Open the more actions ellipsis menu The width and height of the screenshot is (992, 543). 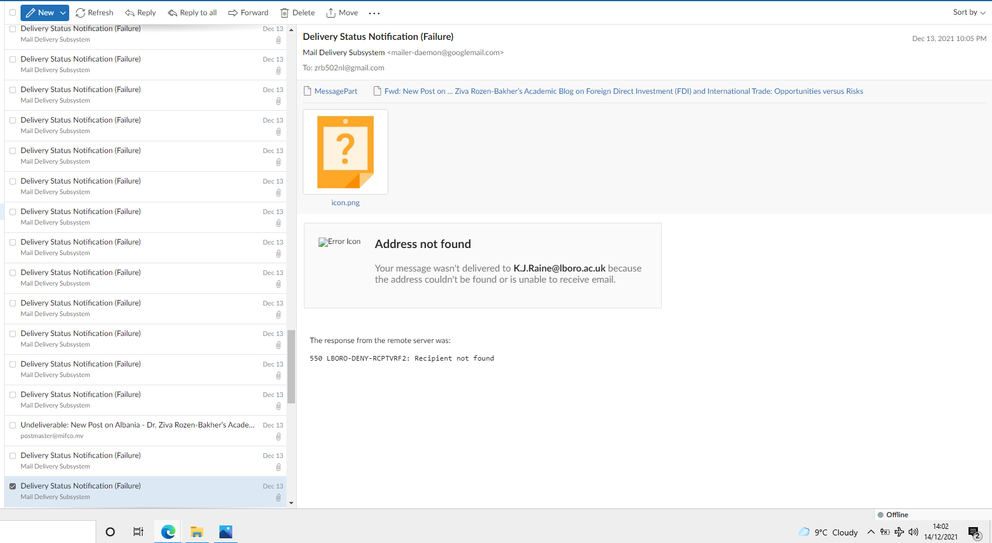pyautogui.click(x=374, y=13)
